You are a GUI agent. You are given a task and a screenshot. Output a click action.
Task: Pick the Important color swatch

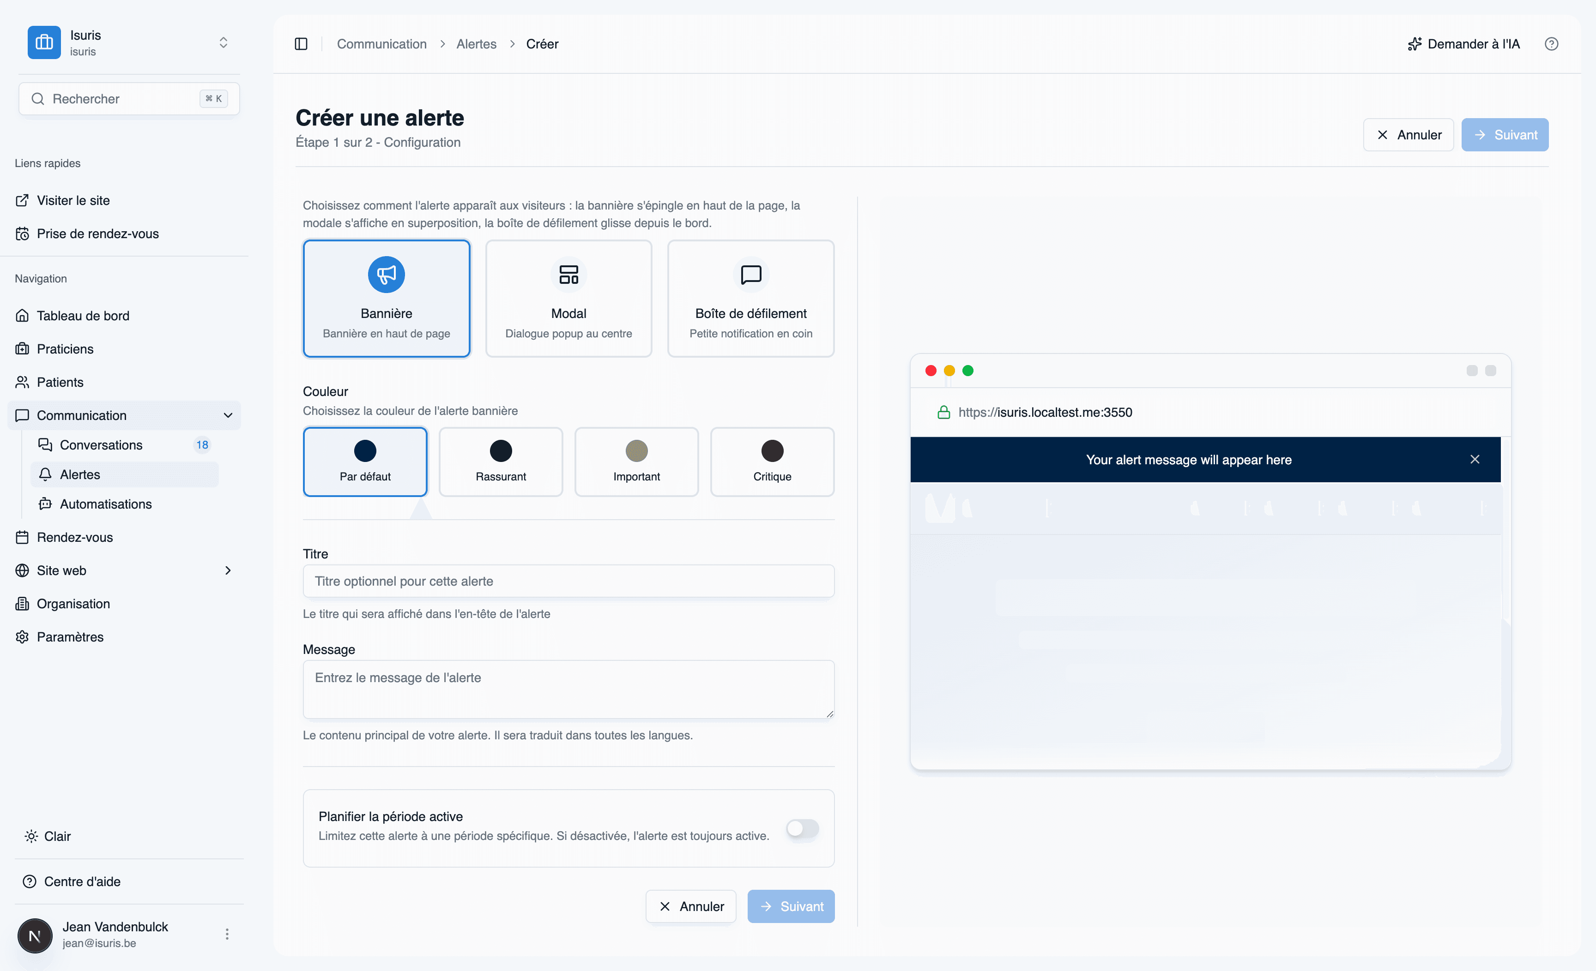point(637,451)
